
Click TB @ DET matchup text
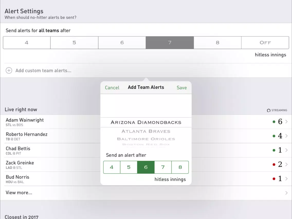pyautogui.click(x=13, y=139)
